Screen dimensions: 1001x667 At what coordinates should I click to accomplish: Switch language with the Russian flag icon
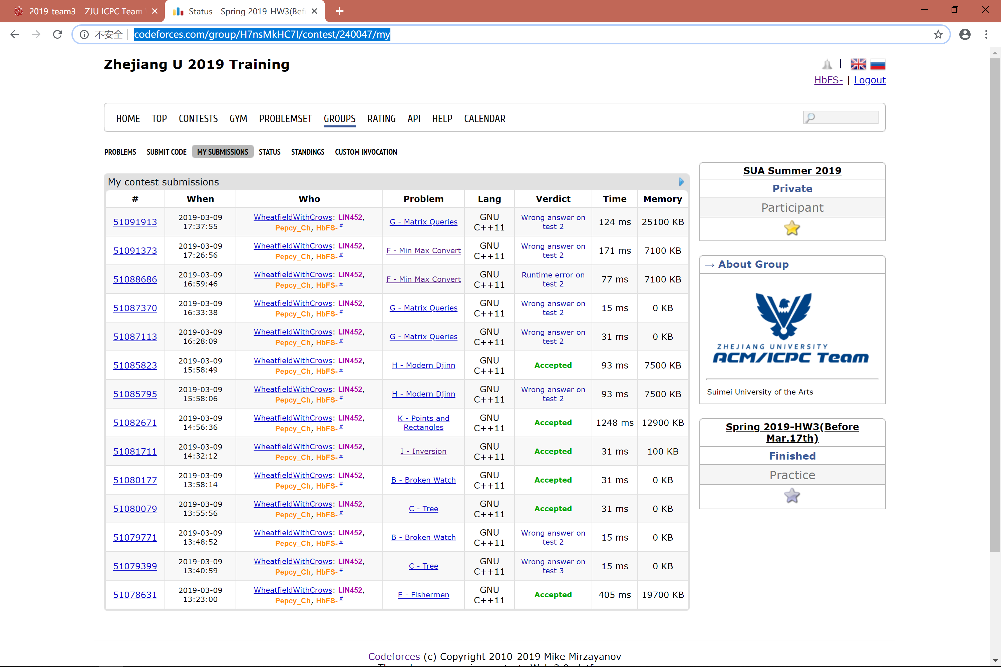point(878,64)
